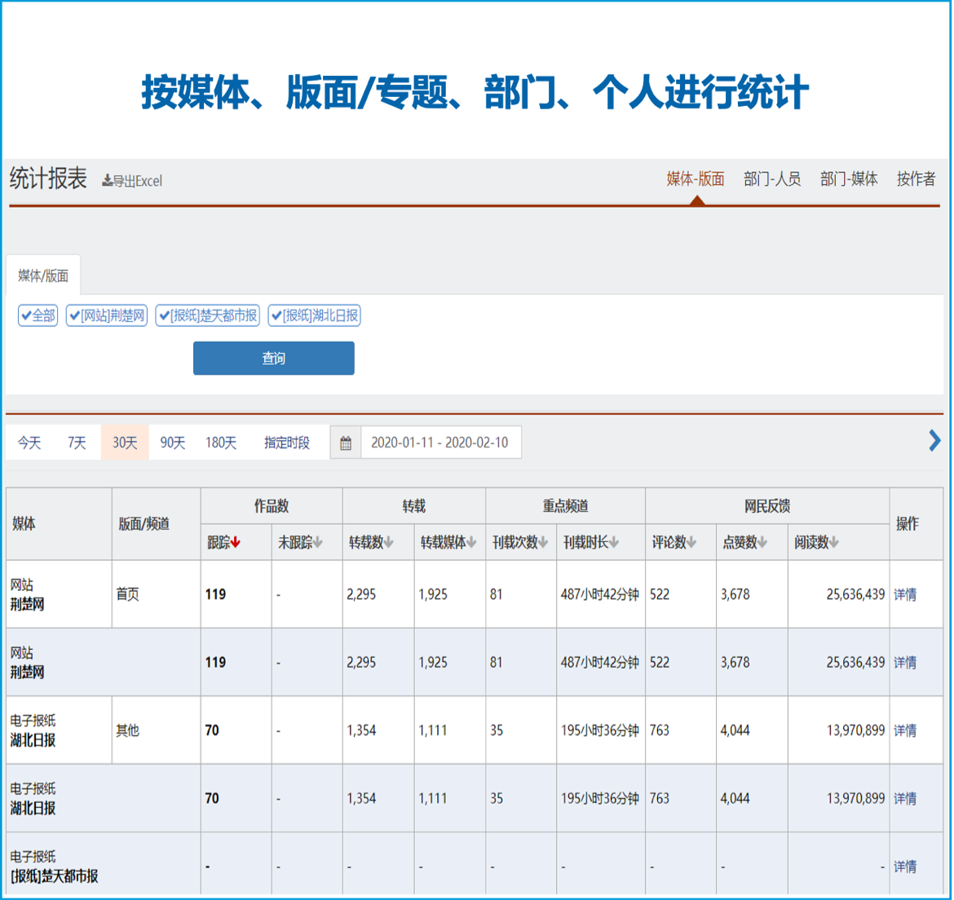The width and height of the screenshot is (954, 900).
Task: Toggle the [报纸]楚天都市报 checkbox
Action: click(207, 315)
